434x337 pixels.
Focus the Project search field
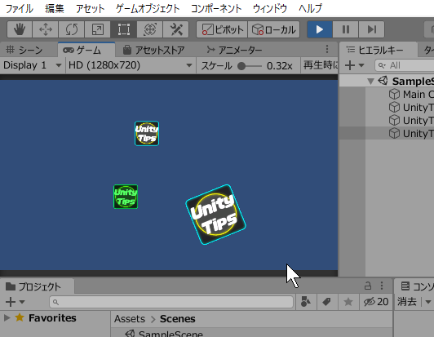point(171,302)
